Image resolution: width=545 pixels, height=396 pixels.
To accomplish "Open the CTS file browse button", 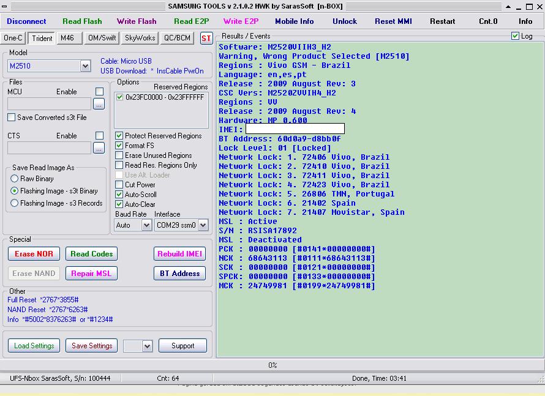I will (x=99, y=148).
